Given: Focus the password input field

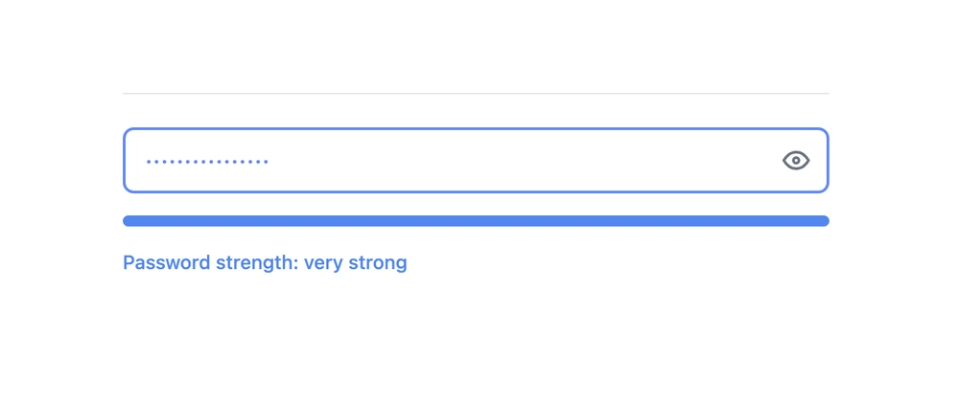Looking at the screenshot, I should 476,161.
